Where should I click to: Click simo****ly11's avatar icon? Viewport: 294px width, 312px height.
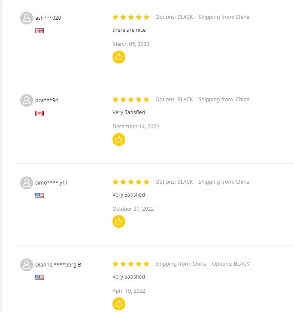click(x=27, y=182)
